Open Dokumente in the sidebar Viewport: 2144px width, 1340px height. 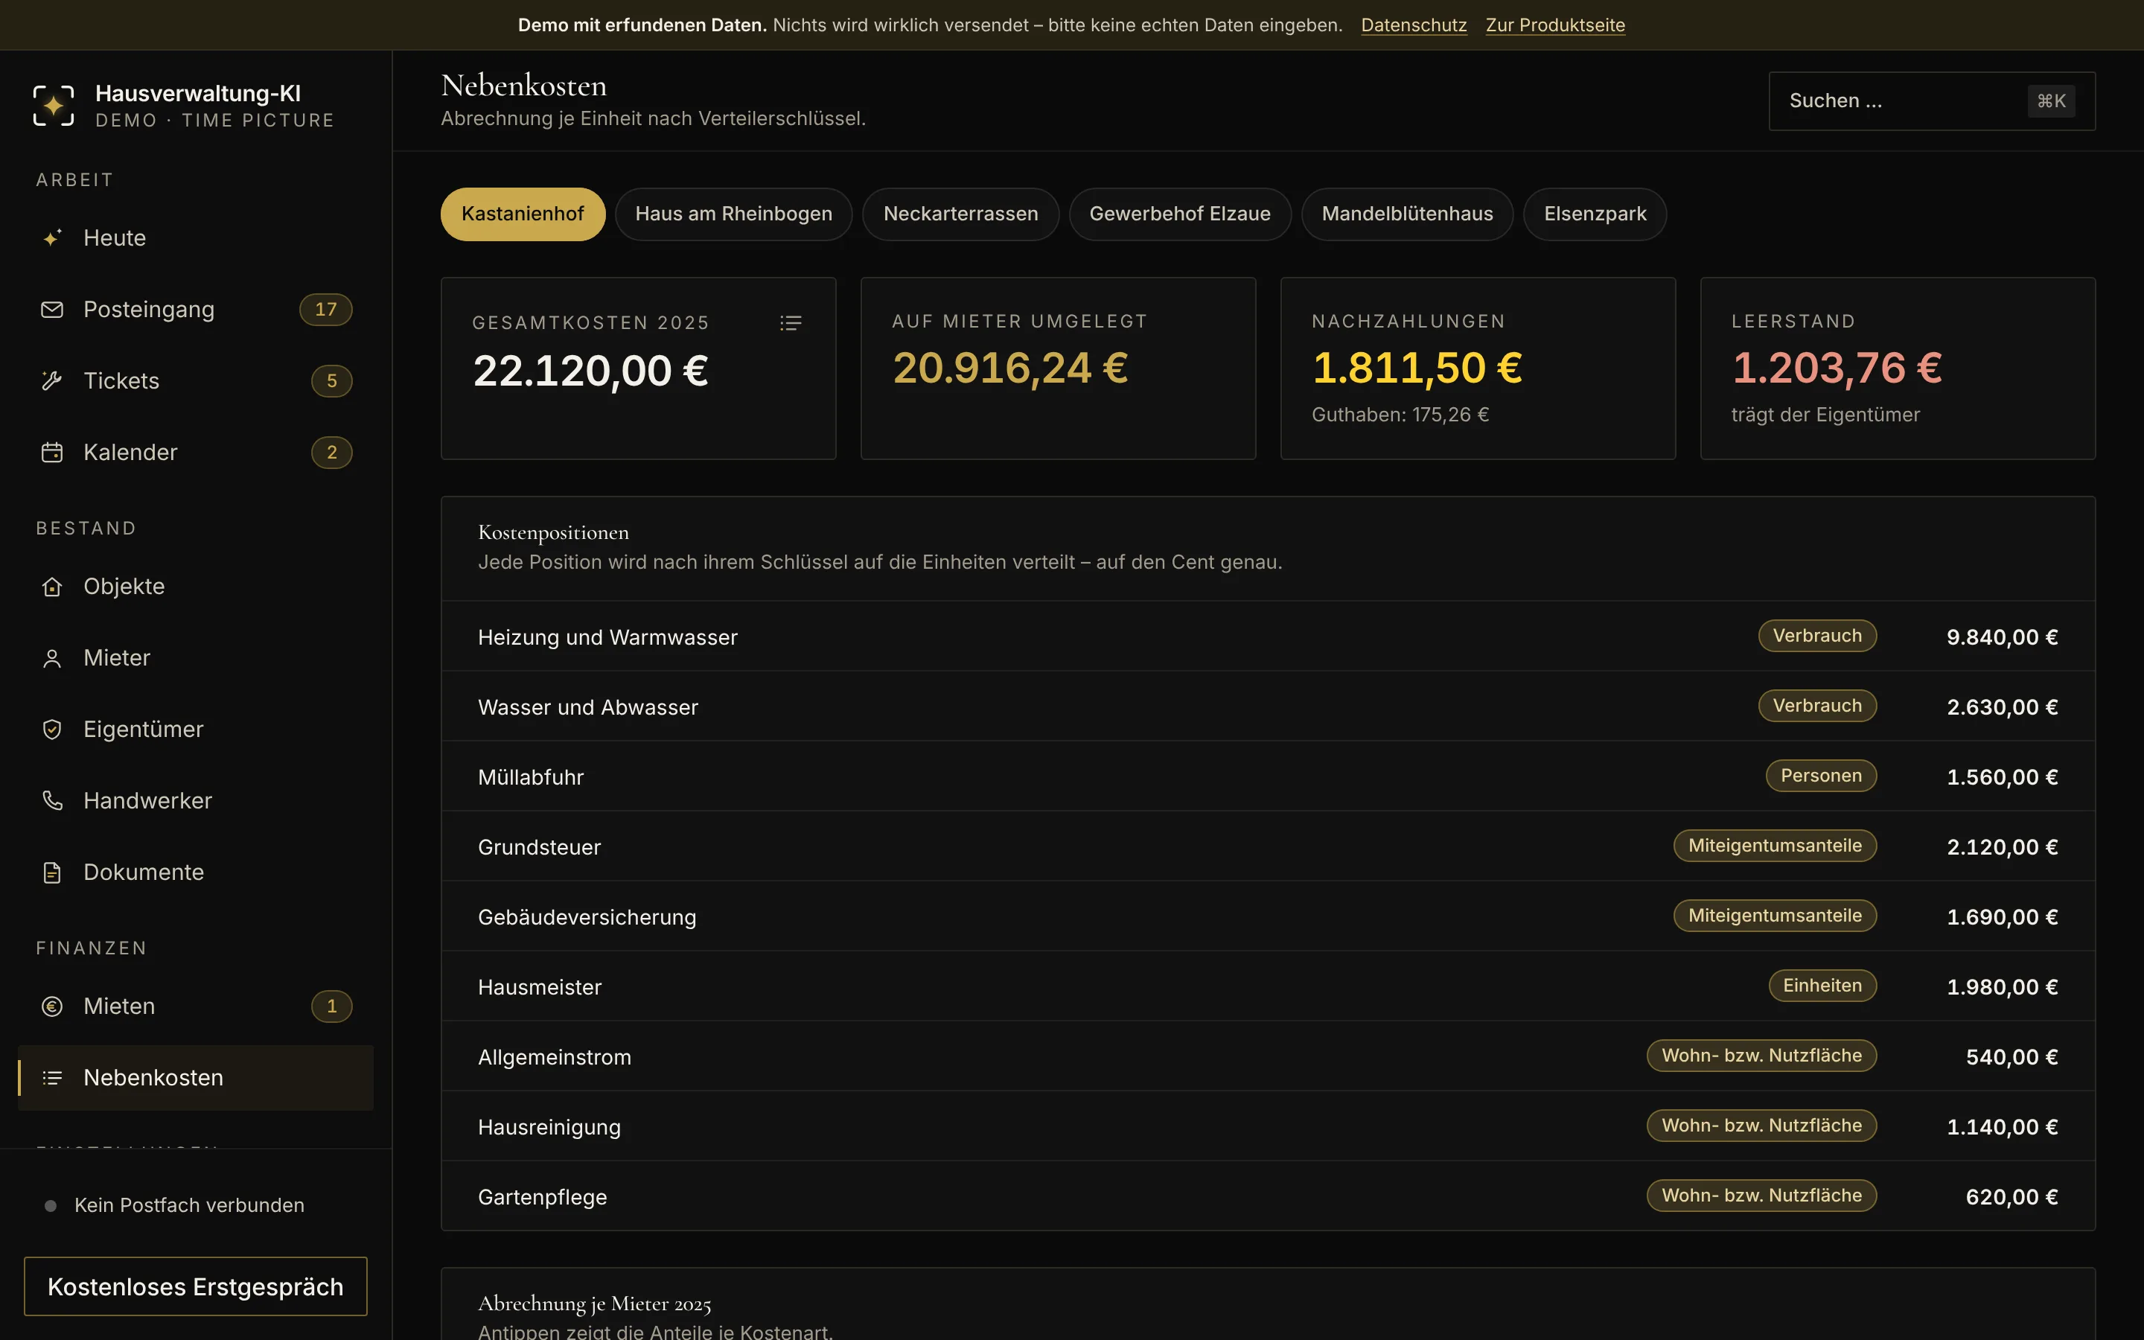tap(196, 872)
